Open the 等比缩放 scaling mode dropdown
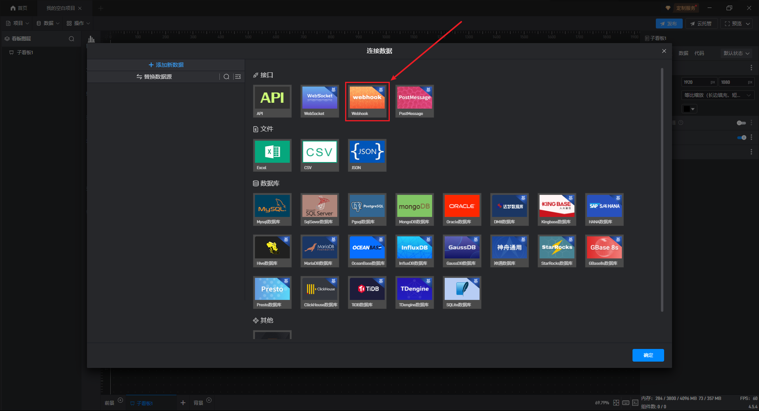This screenshot has width=759, height=411. (x=717, y=95)
